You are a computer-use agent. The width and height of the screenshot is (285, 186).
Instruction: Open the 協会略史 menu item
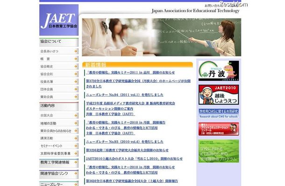(59, 66)
